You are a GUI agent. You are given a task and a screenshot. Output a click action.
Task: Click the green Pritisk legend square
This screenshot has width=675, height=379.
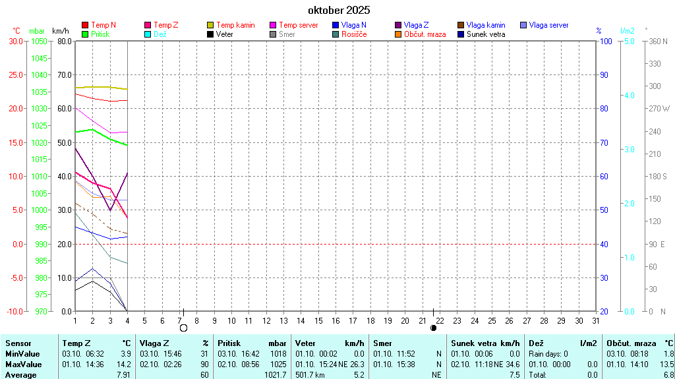85,34
